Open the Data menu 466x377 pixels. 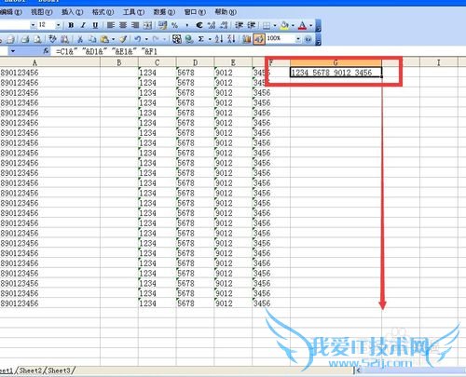[164, 12]
